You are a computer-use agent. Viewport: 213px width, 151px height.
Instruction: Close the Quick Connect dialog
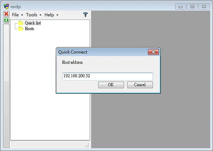pos(153,52)
